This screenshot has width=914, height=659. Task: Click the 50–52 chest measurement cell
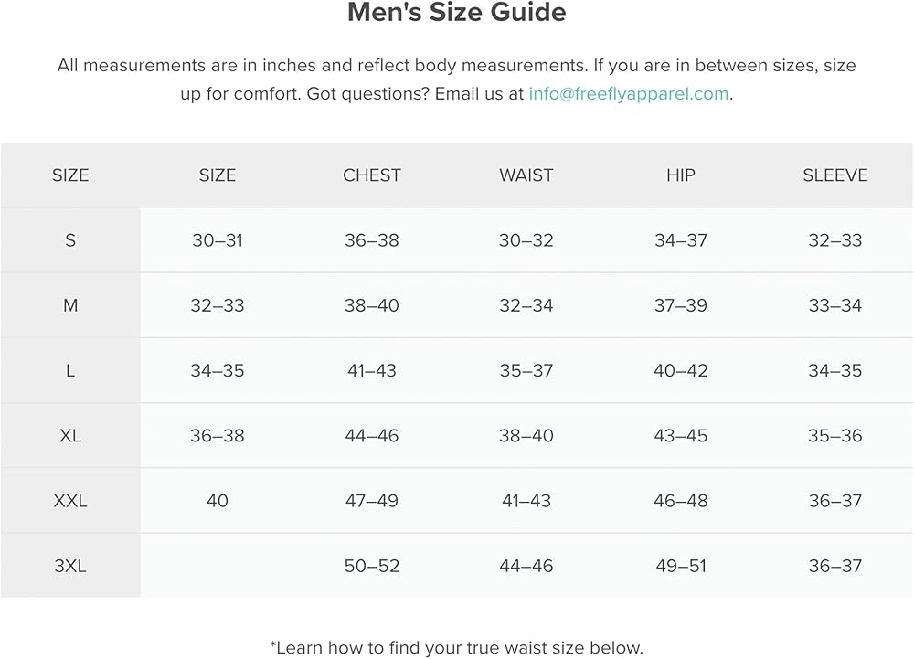coord(372,566)
